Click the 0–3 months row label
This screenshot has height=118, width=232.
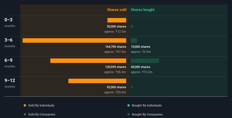(10, 22)
